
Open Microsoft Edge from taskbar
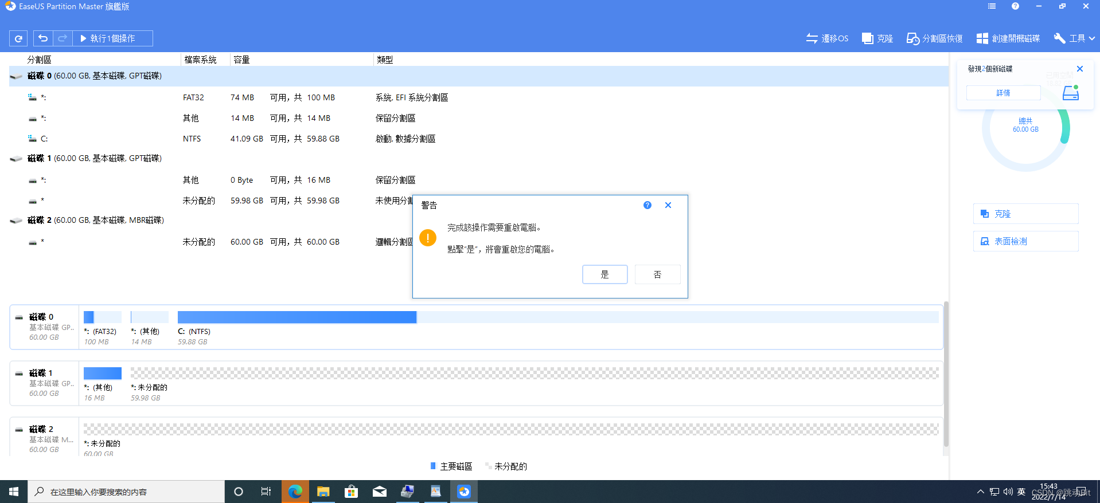pos(295,492)
